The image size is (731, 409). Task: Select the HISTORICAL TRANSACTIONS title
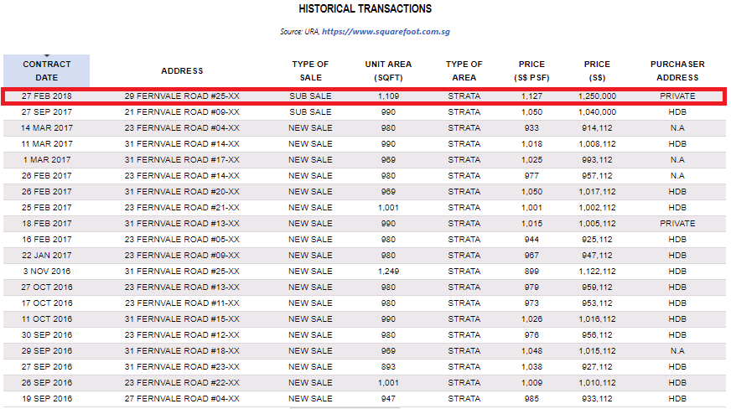365,9
